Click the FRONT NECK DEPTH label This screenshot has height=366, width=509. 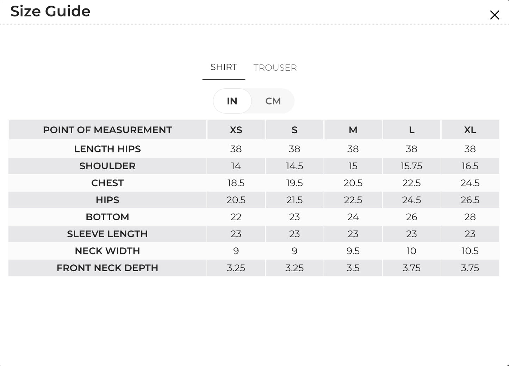tap(107, 268)
